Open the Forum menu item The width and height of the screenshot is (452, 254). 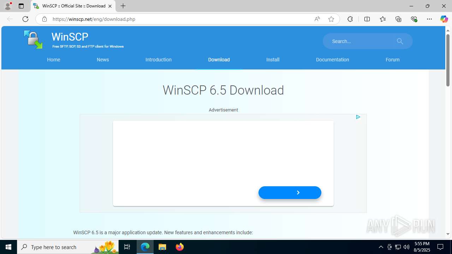pos(392,60)
